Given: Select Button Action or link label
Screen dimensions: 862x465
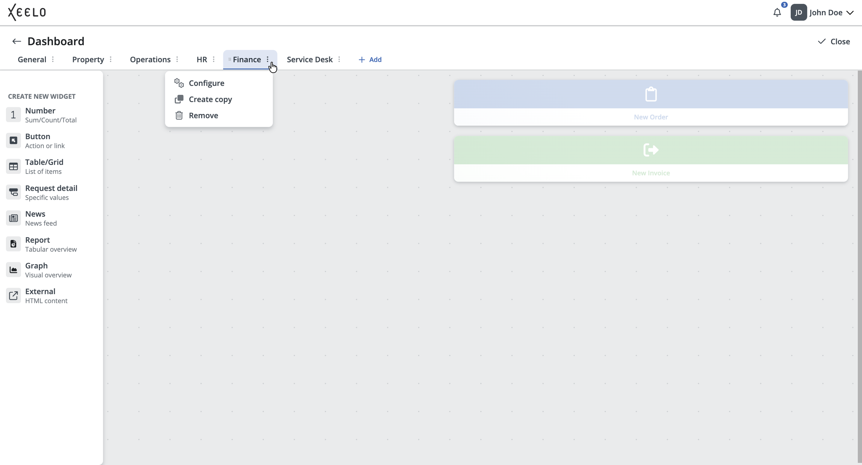Looking at the screenshot, I should point(45,141).
